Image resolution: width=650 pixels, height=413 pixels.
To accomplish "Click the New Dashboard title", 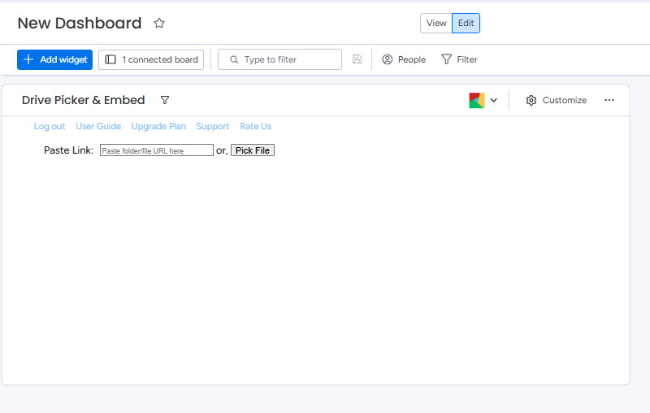I will coord(80,24).
